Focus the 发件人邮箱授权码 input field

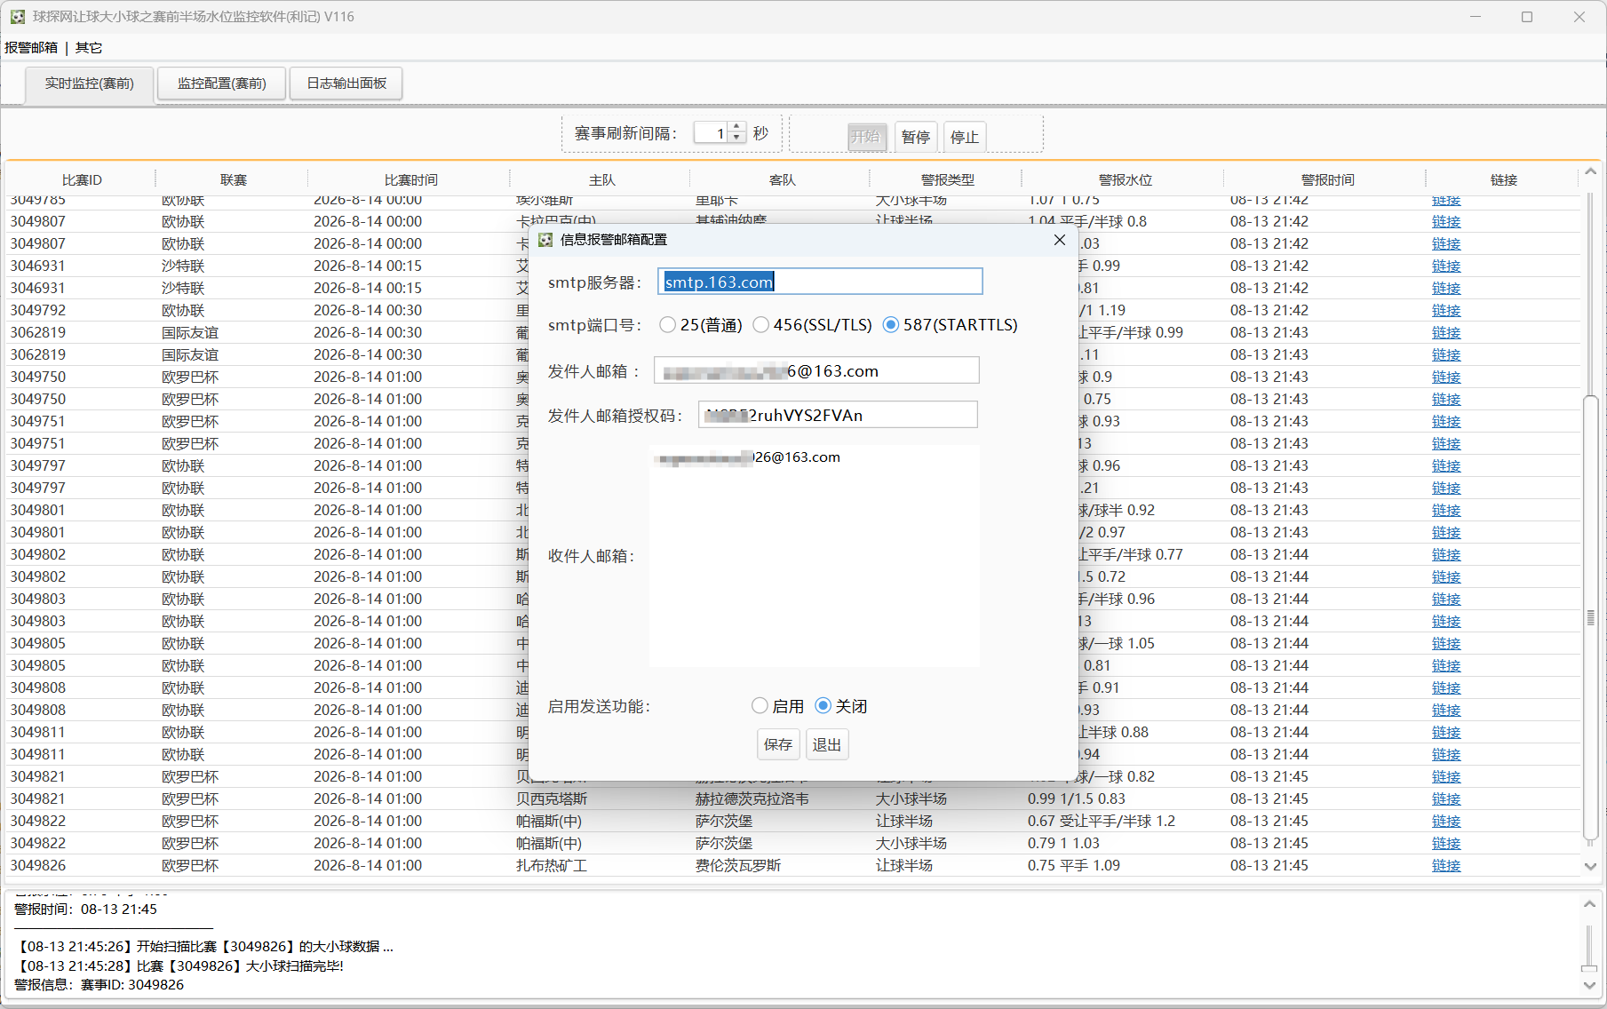838,415
